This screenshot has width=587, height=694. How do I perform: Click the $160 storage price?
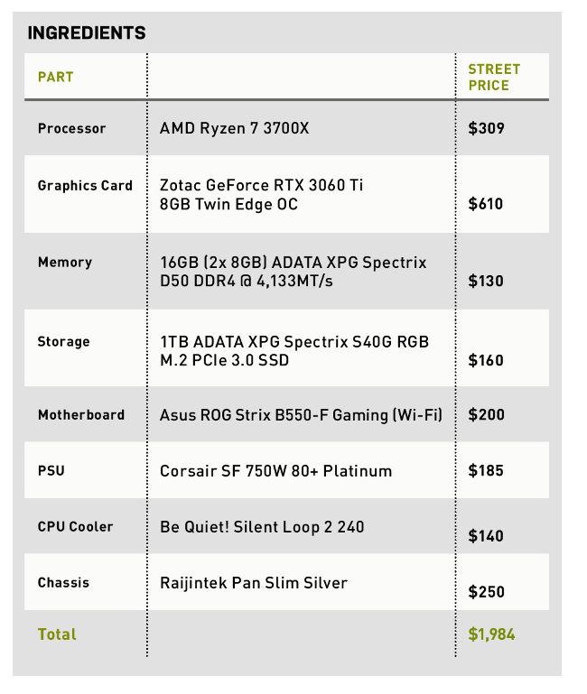pos(486,360)
